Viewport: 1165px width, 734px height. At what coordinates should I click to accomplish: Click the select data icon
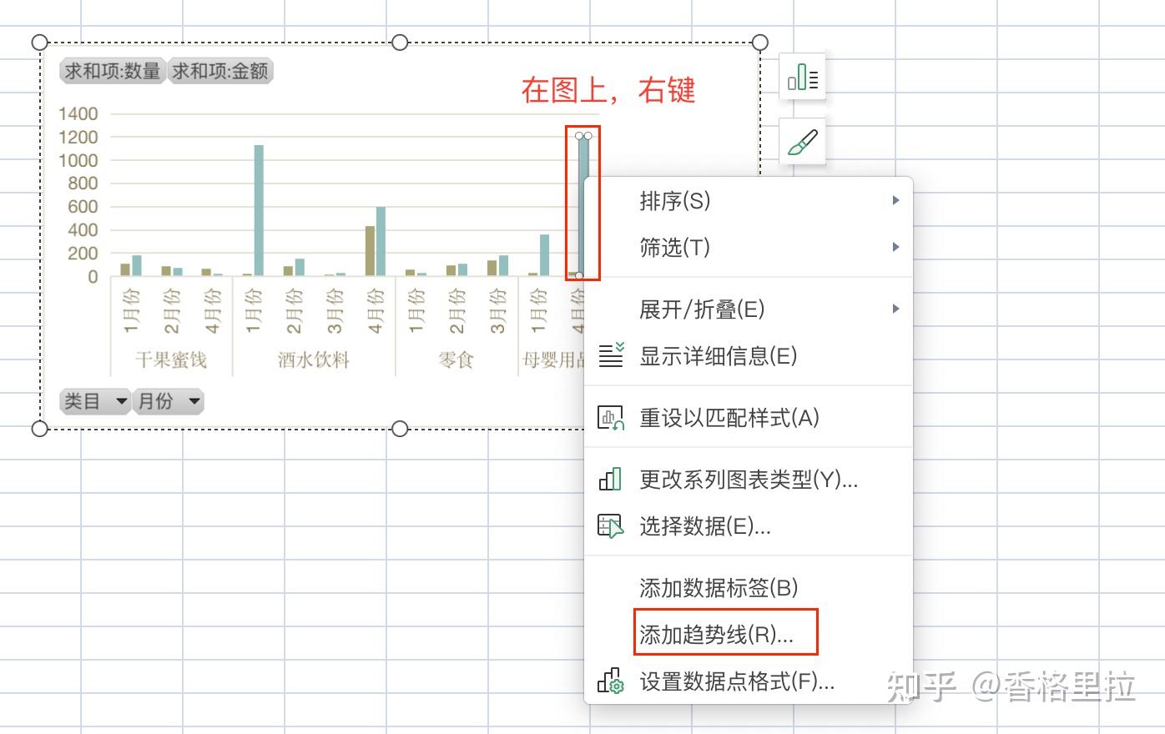point(612,525)
